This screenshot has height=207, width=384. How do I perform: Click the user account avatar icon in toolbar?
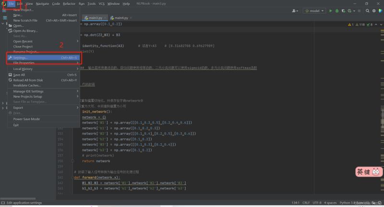coord(294,11)
